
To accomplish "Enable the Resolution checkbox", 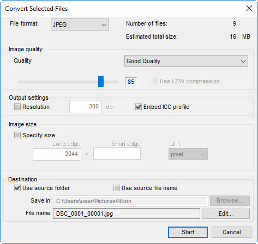I will 17,107.
